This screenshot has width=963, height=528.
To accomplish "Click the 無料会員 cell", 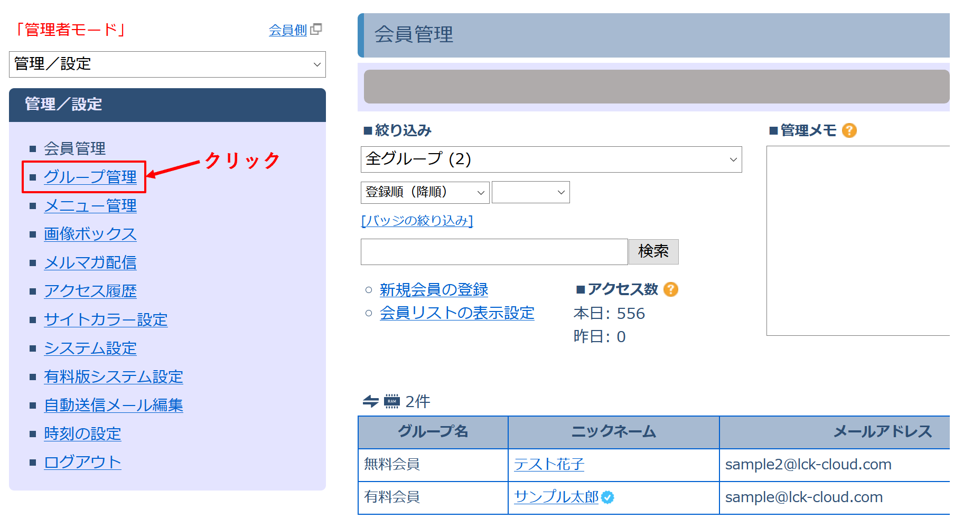I will click(433, 465).
